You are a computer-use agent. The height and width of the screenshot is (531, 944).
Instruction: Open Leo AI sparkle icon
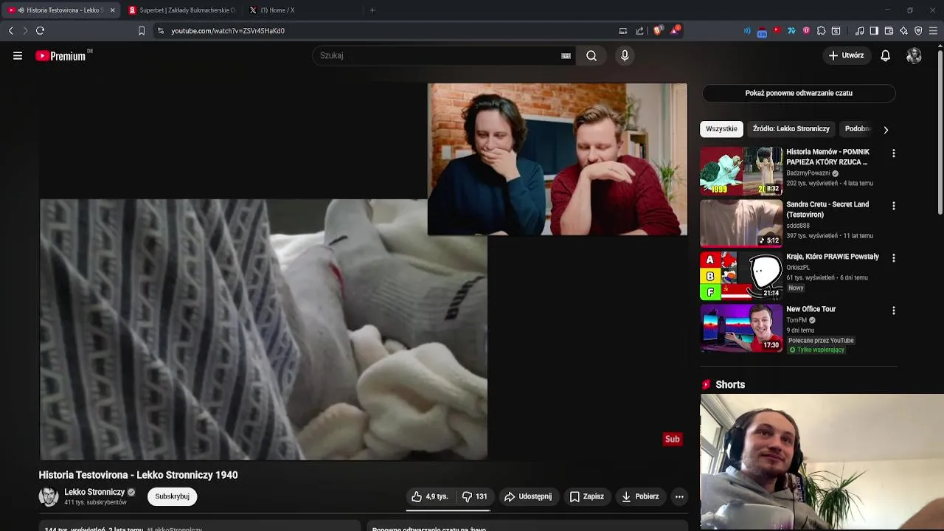(903, 30)
